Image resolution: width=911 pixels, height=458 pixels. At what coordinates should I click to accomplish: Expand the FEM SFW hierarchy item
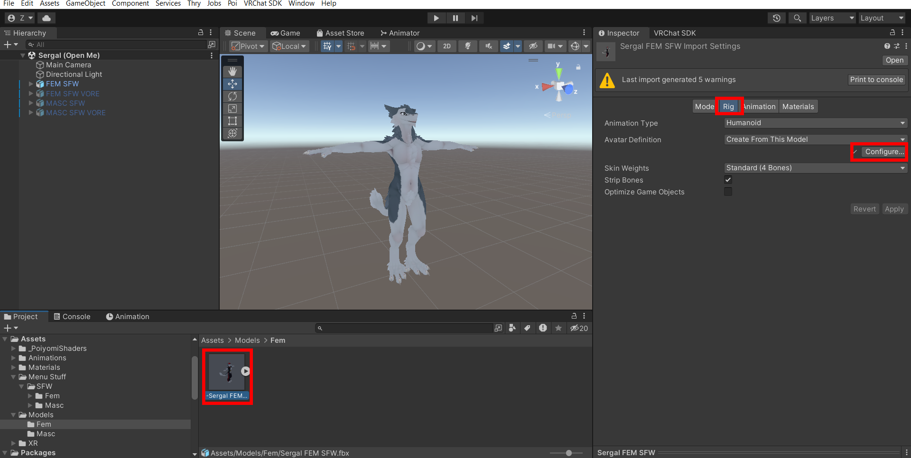coord(31,84)
